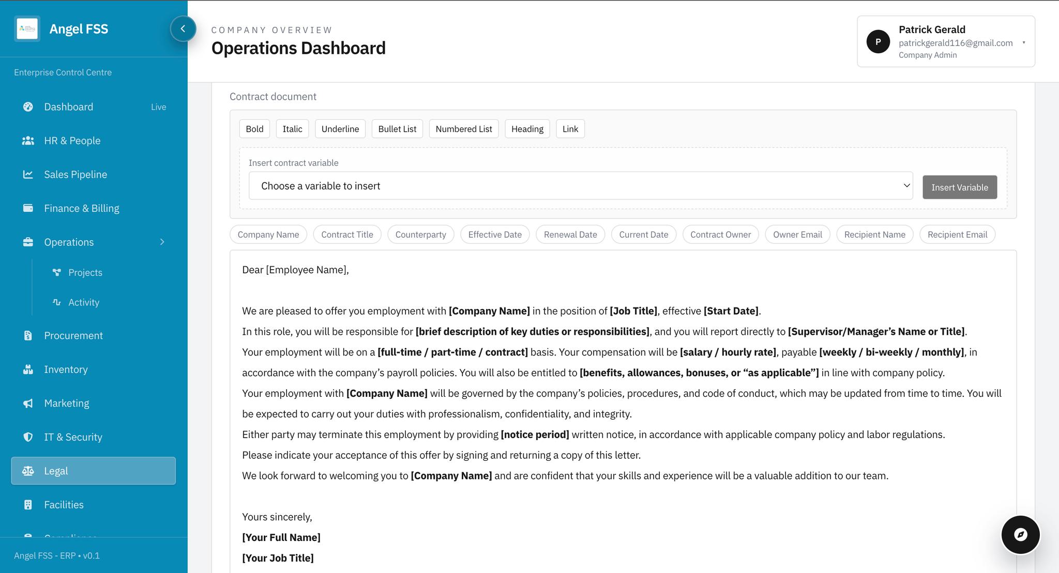Image resolution: width=1059 pixels, height=573 pixels.
Task: Insert the Effective Date variable chip
Action: [494, 235]
